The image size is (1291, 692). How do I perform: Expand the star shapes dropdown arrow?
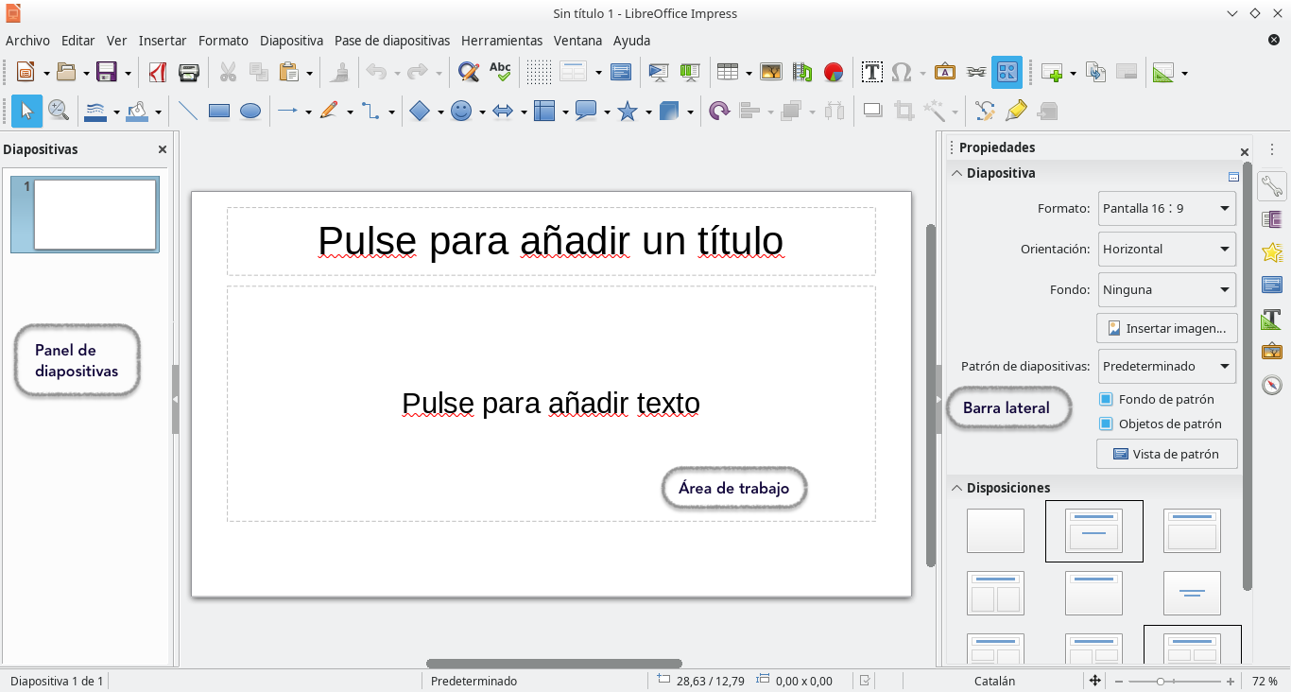[648, 112]
